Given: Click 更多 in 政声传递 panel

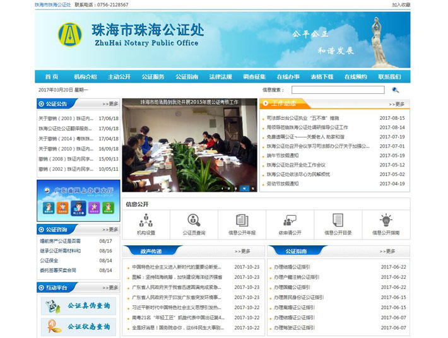Looking at the screenshot, I should pos(242,251).
